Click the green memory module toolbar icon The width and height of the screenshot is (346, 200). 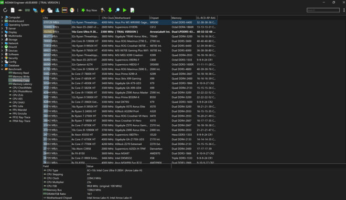coord(27,10)
